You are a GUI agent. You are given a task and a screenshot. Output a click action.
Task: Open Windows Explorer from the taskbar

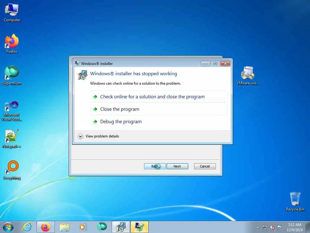[x=64, y=227]
